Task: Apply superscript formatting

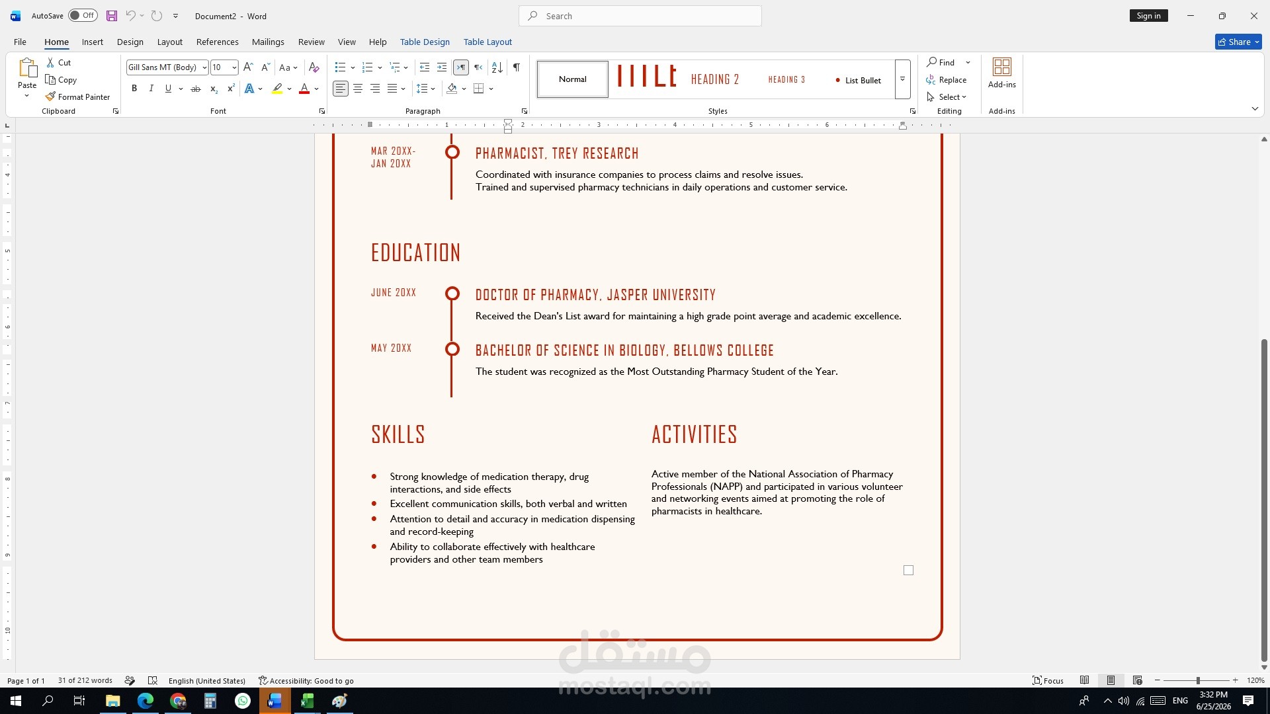Action: coord(231,89)
